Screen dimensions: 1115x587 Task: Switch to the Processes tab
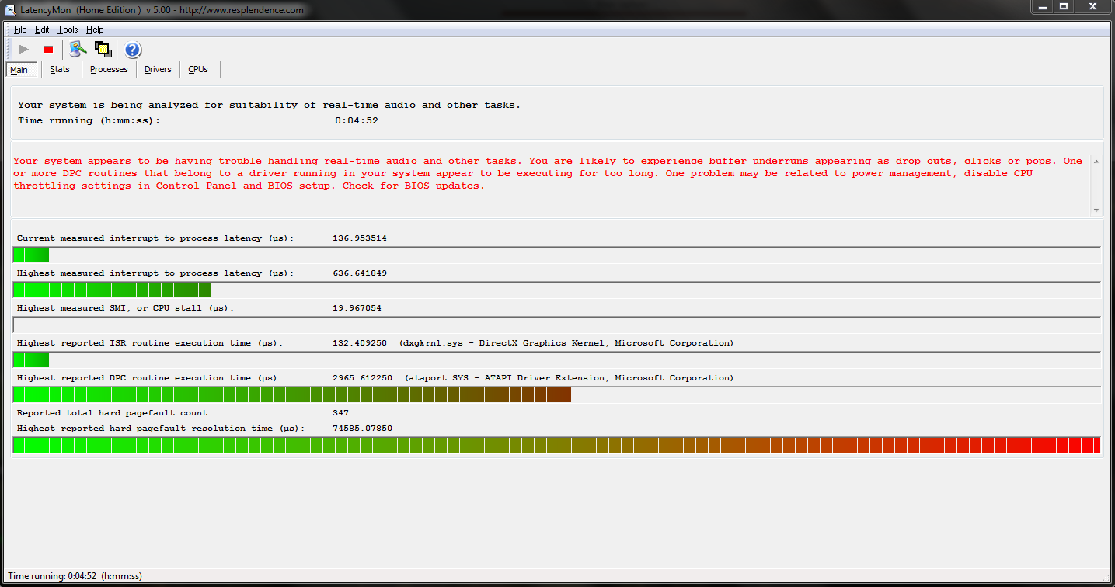109,70
